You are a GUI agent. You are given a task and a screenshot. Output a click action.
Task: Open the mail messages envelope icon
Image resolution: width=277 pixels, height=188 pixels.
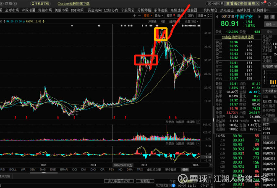click(x=263, y=3)
